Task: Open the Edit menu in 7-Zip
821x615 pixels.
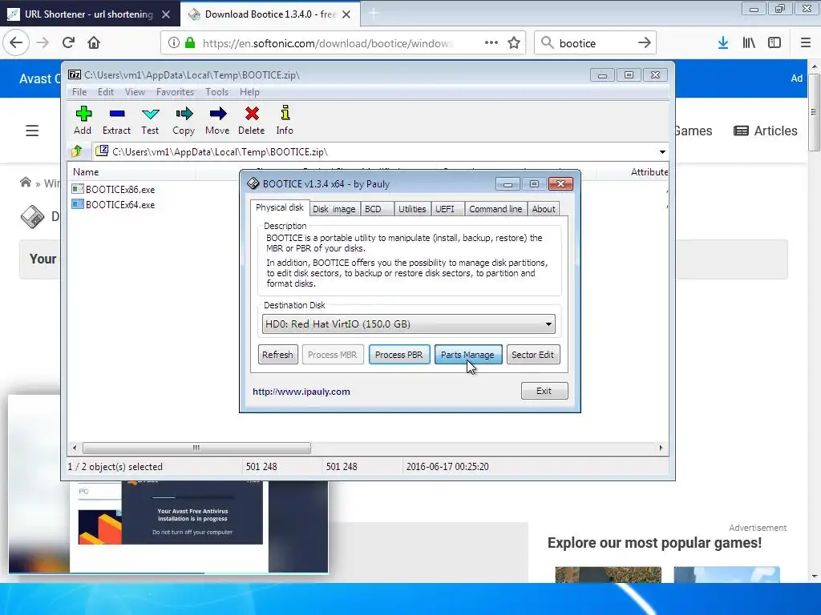Action: (x=105, y=92)
